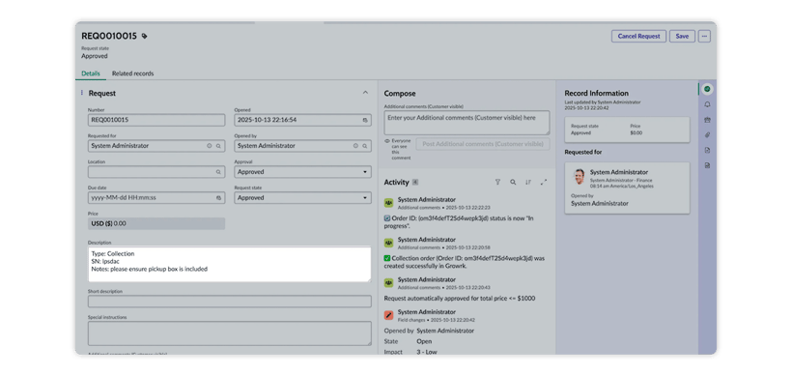Click the 'Everyone can see this comment' note
The image size is (792, 376).
tap(397, 149)
